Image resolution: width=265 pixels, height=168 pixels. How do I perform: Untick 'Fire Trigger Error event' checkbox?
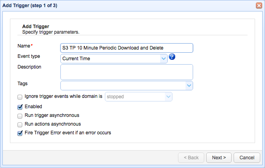pos(20,134)
